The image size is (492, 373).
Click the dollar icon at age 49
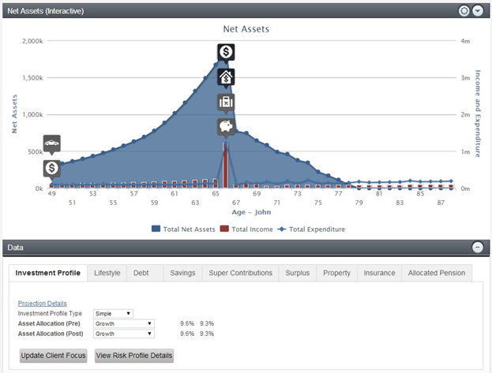tap(52, 168)
